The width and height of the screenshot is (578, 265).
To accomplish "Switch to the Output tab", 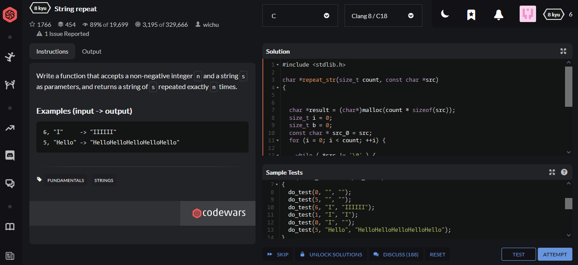I will coord(92,51).
